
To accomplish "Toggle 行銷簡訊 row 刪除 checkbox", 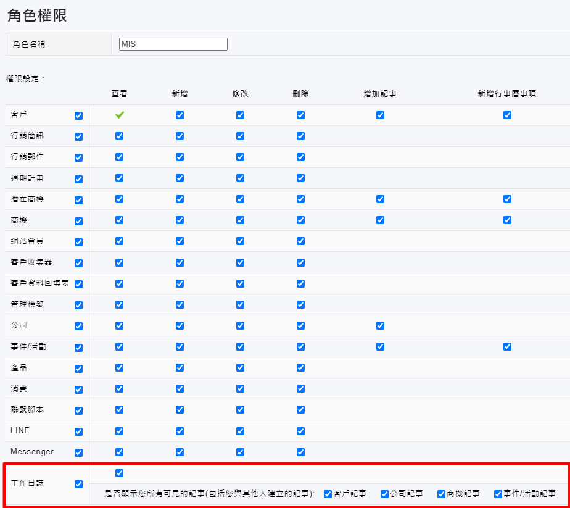I will [300, 136].
